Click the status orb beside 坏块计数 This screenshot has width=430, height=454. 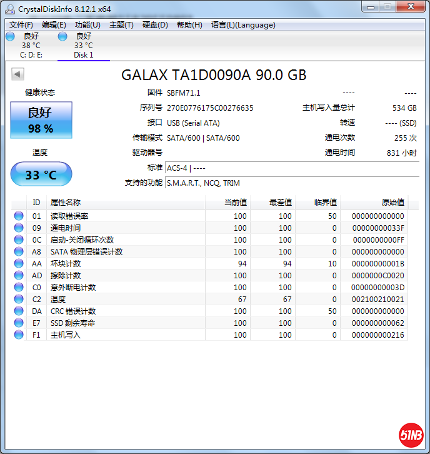(19, 264)
